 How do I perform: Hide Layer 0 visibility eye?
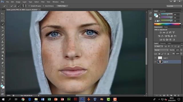(155, 62)
